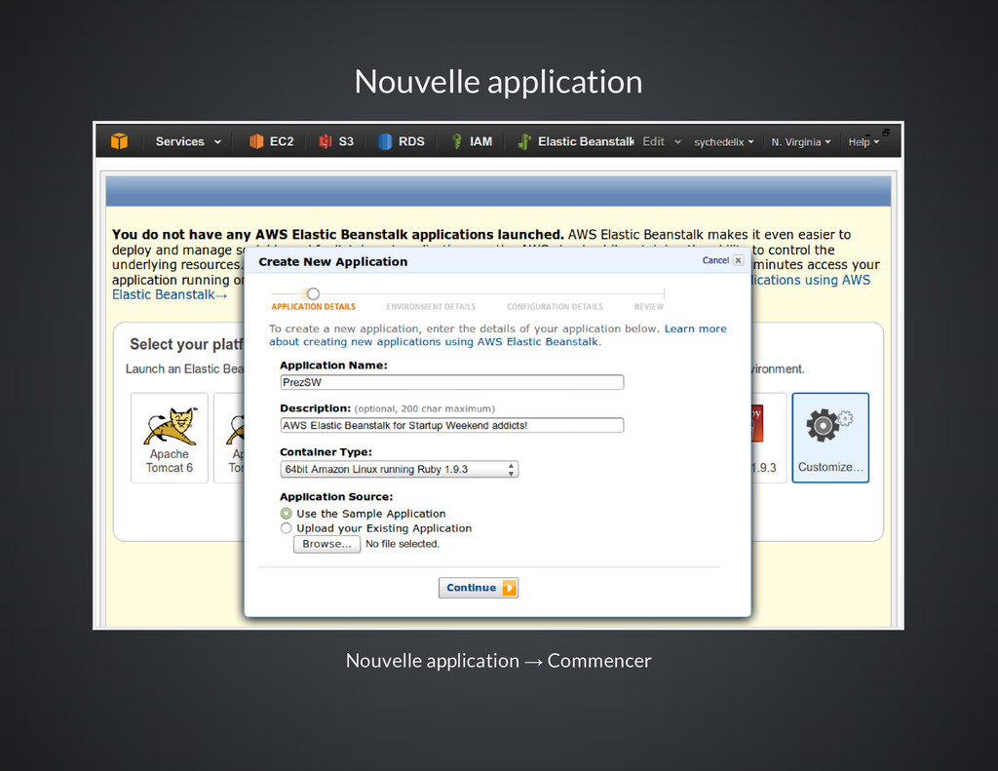Image resolution: width=998 pixels, height=771 pixels.
Task: Focus the Description text field
Action: click(452, 425)
